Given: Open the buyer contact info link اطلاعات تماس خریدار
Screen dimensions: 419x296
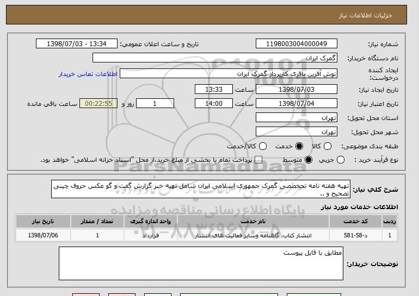Looking at the screenshot, I should (x=88, y=74).
